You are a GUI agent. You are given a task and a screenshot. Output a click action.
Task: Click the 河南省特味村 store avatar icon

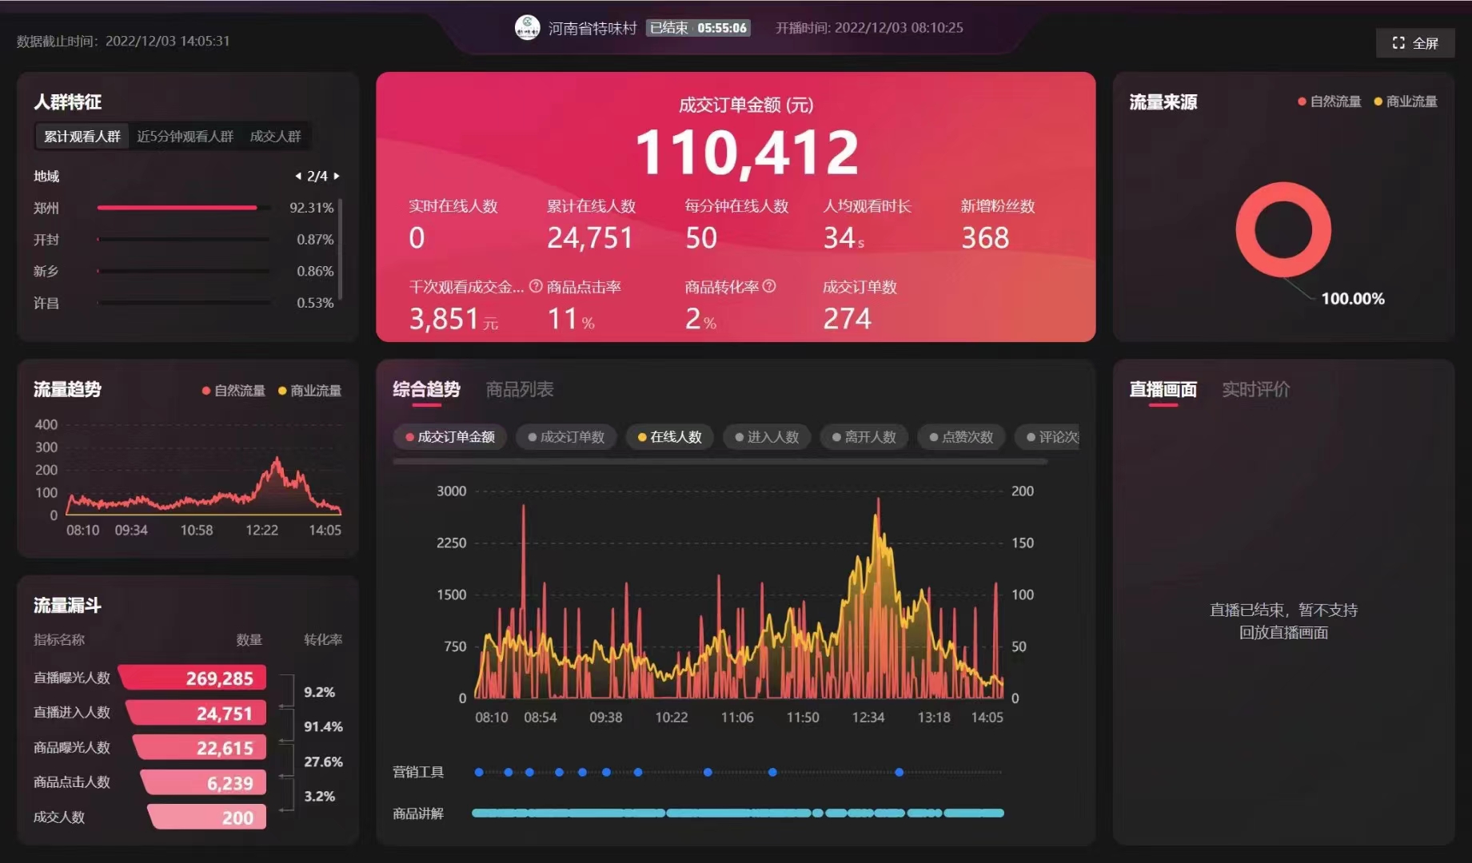[x=527, y=28]
